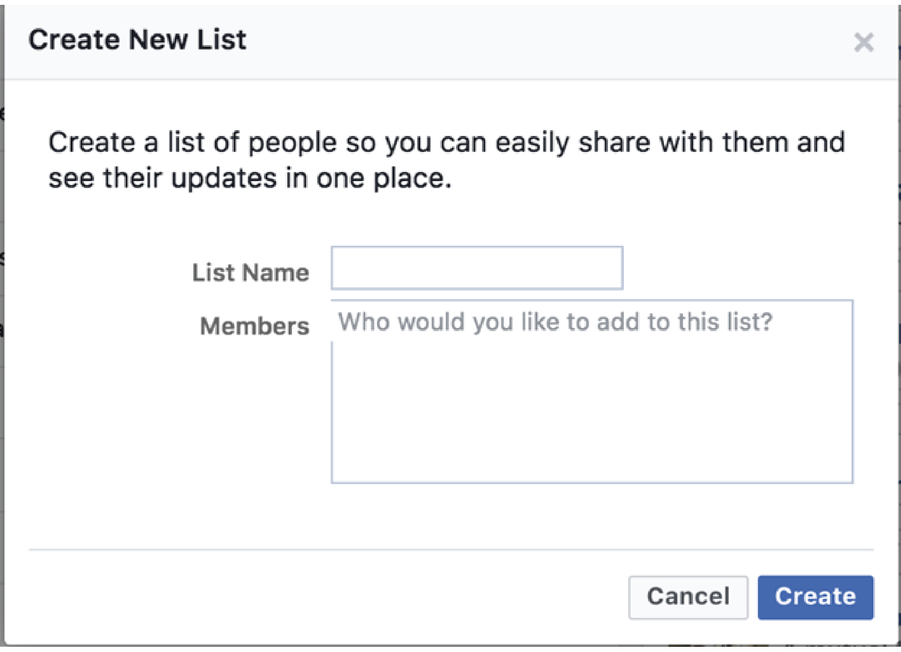Click the 'Who would you like to add' placeholder
The image size is (901, 652).
(x=555, y=321)
